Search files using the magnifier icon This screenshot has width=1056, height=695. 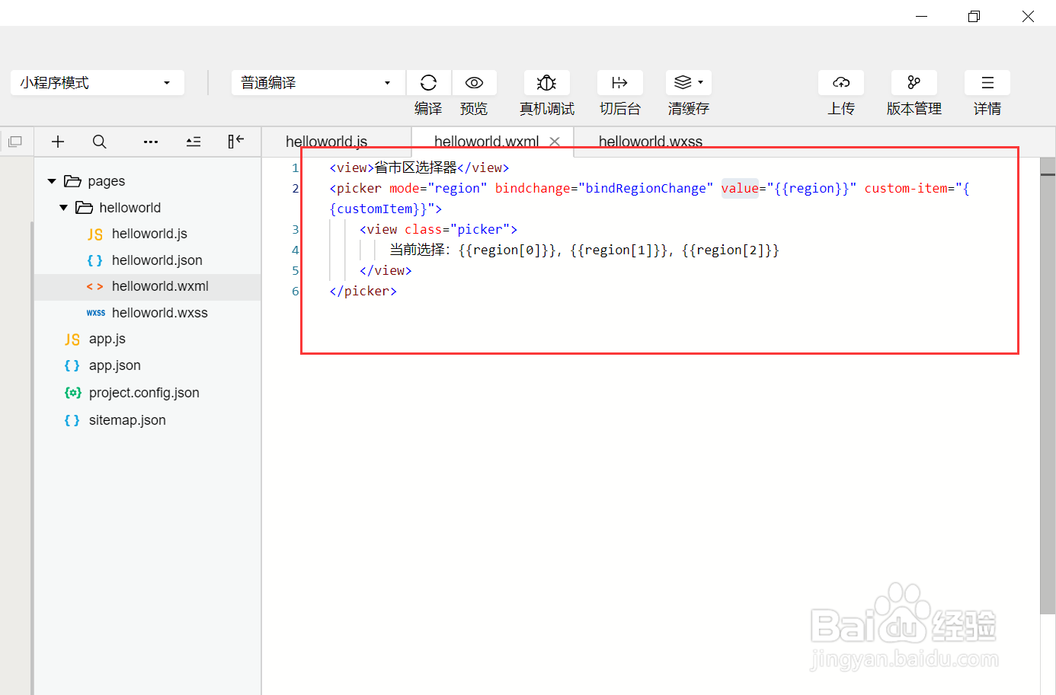(99, 142)
